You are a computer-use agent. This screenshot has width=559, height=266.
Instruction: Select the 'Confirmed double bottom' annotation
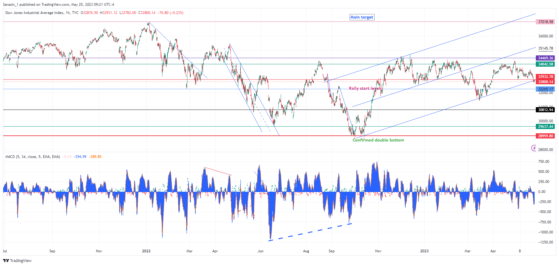[x=378, y=140]
